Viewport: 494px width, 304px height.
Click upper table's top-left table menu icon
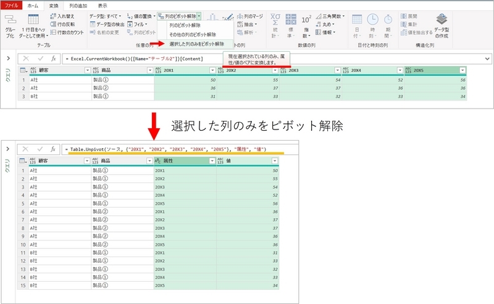[23, 70]
